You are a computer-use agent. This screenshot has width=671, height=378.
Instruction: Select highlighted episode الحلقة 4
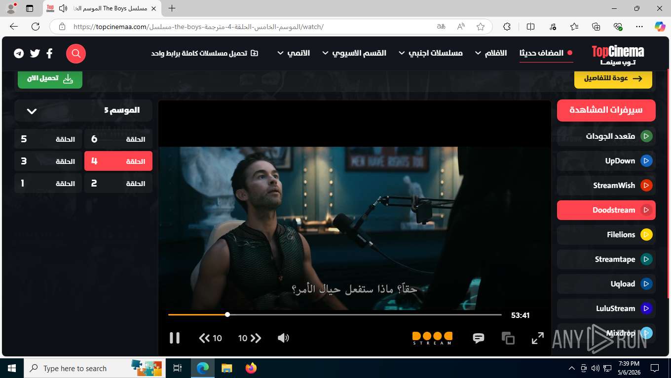click(x=118, y=161)
